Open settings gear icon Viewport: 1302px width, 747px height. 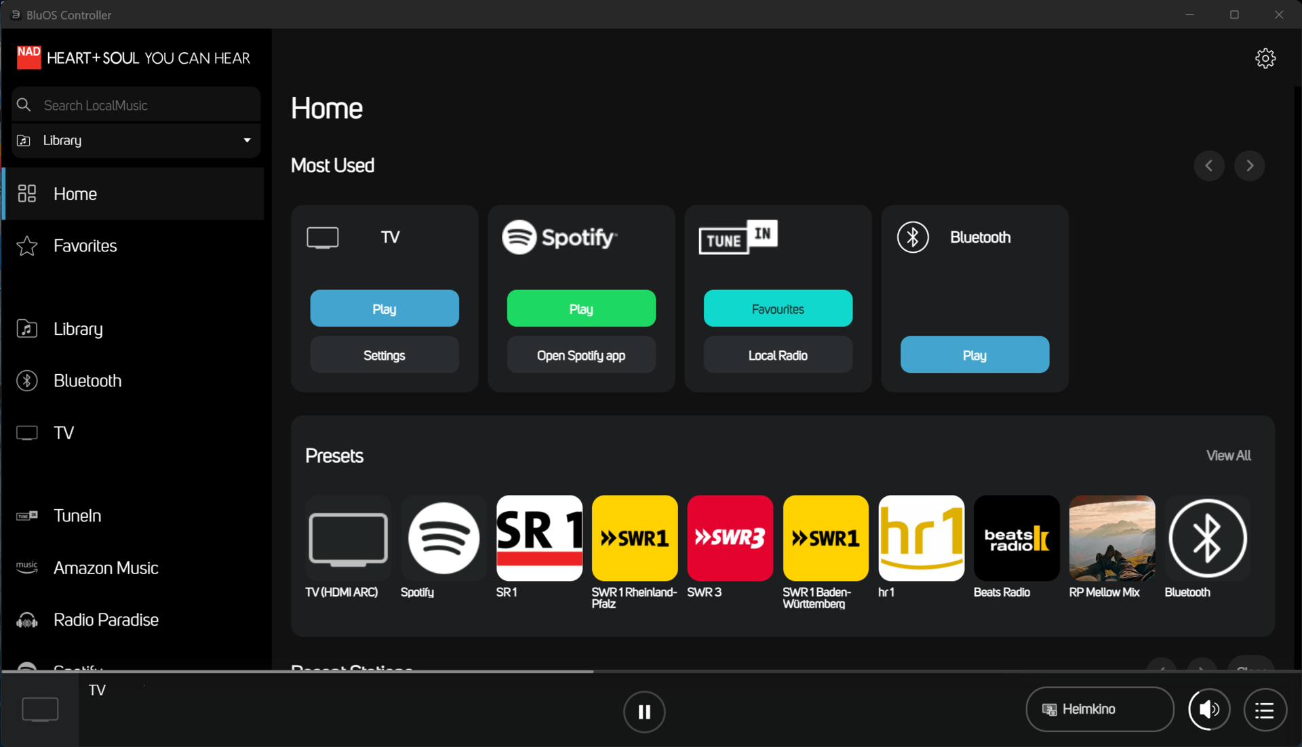(1265, 58)
